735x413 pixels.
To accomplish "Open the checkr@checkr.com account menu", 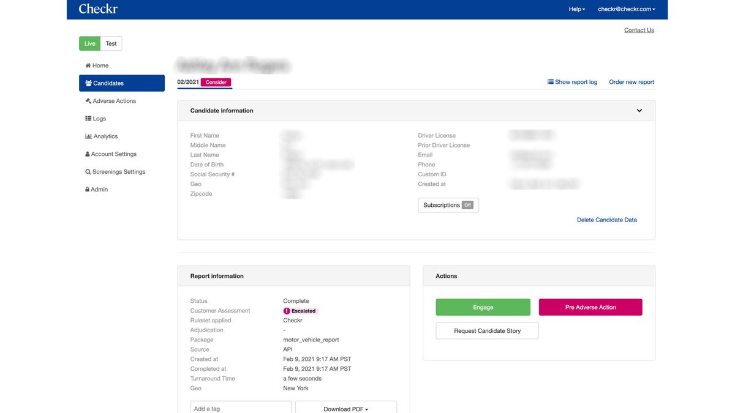I will pyautogui.click(x=625, y=8).
